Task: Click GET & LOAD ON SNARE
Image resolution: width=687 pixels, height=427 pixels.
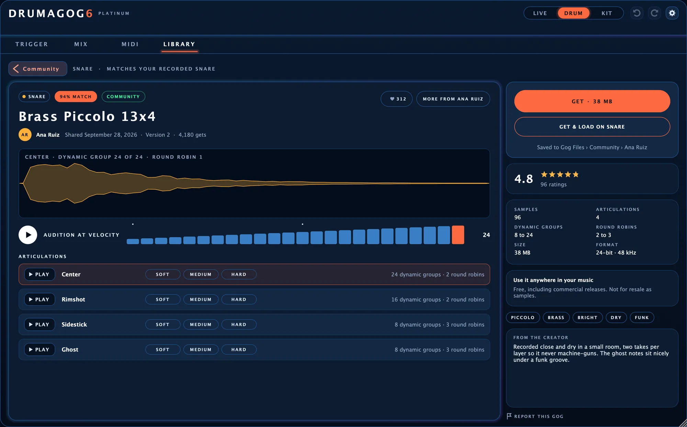Action: pyautogui.click(x=592, y=127)
